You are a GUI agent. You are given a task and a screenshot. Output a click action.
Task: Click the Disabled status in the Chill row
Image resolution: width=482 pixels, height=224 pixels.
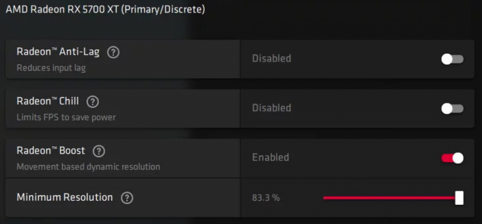click(x=272, y=108)
